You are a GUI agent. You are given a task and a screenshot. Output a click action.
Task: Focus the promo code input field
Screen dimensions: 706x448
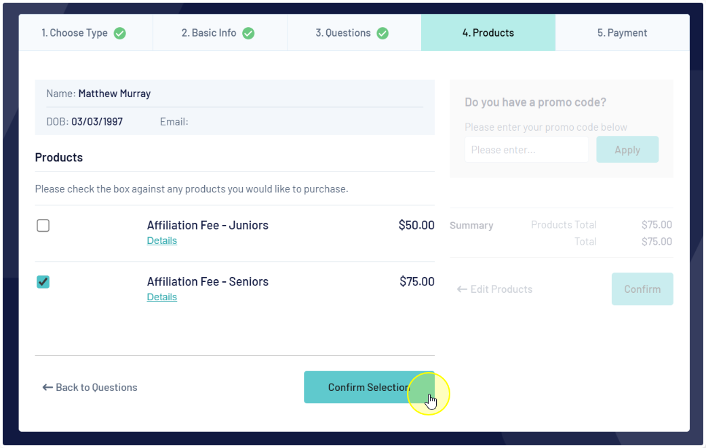(526, 150)
